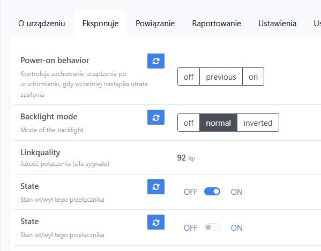Image resolution: width=321 pixels, height=251 pixels.
Task: Open the Powiązanie tab
Action: coord(155,24)
